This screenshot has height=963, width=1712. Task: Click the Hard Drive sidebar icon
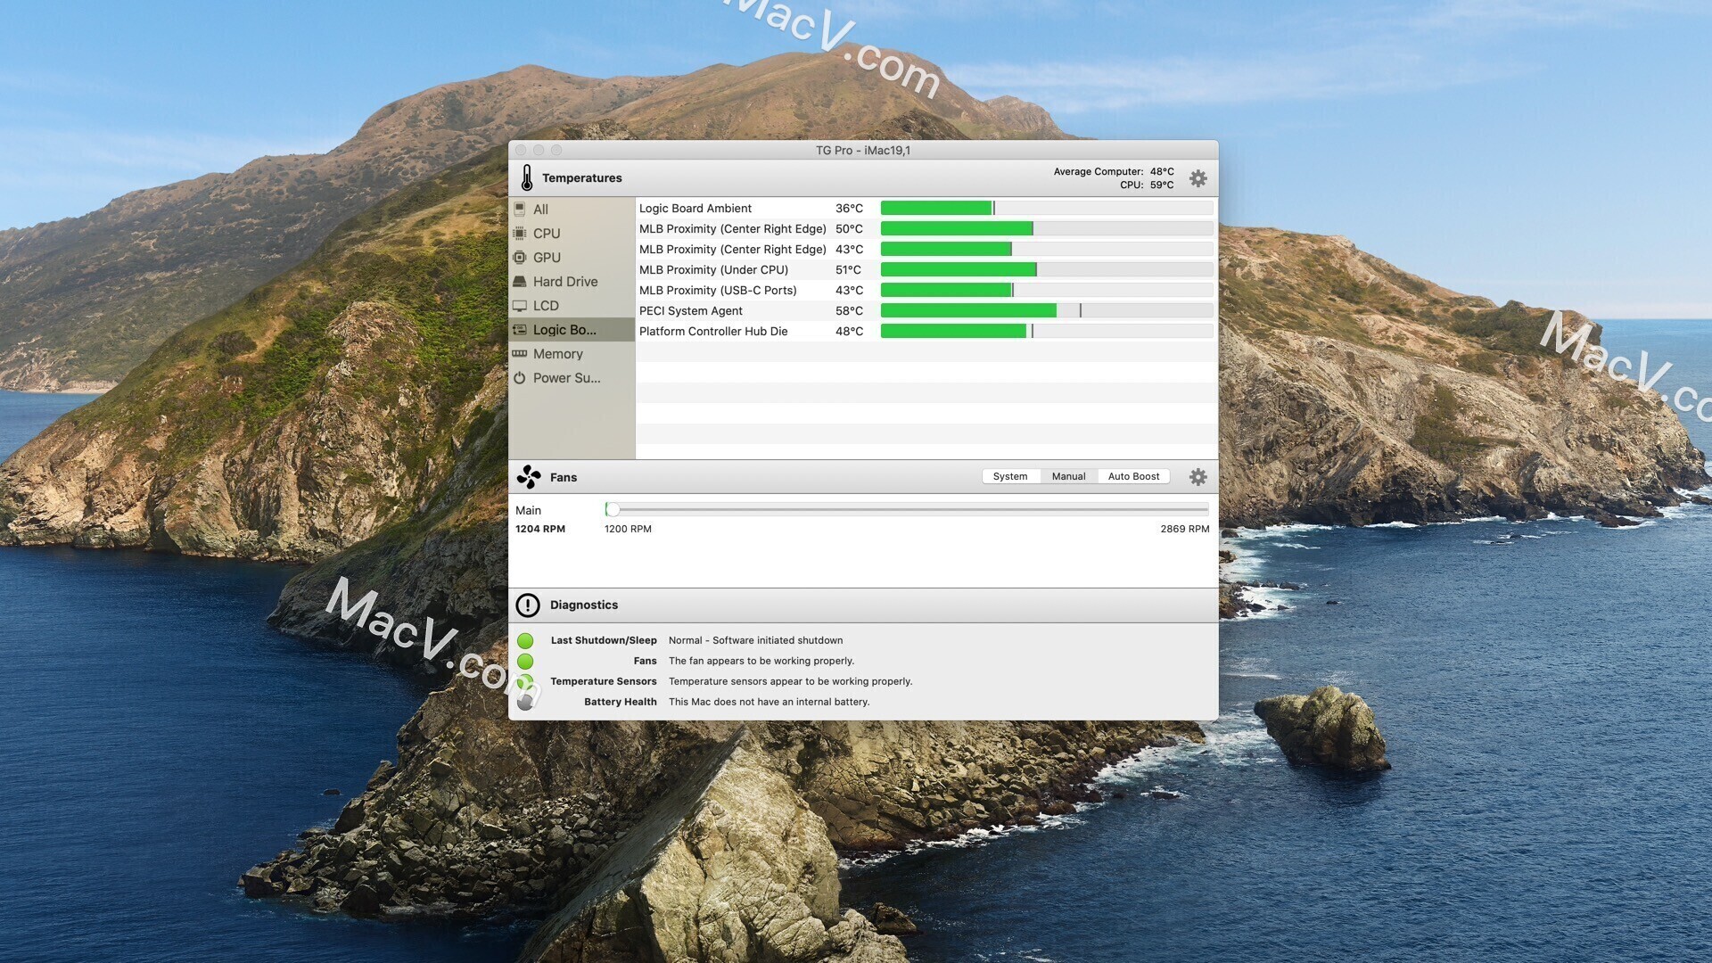pyautogui.click(x=520, y=281)
